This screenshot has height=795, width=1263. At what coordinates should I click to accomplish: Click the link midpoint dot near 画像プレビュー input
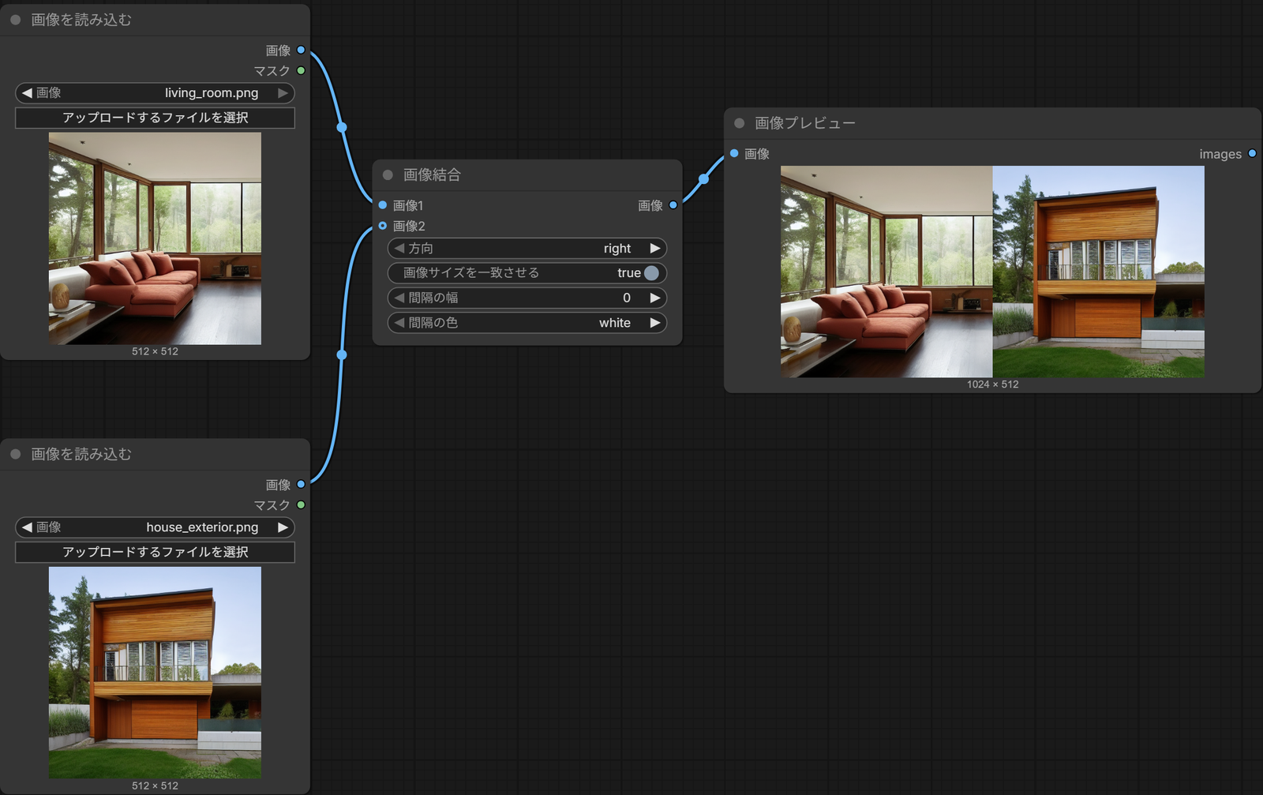[x=703, y=179]
